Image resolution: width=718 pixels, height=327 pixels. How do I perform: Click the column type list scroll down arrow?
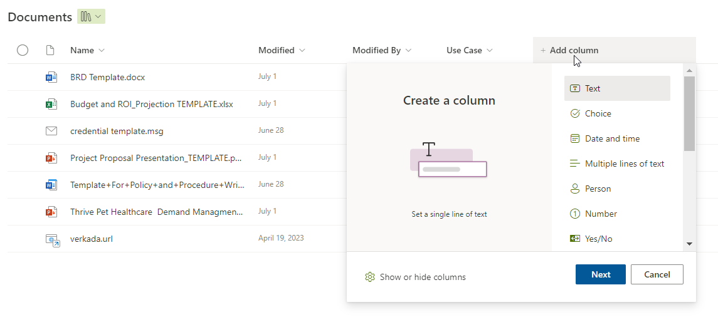click(x=689, y=244)
